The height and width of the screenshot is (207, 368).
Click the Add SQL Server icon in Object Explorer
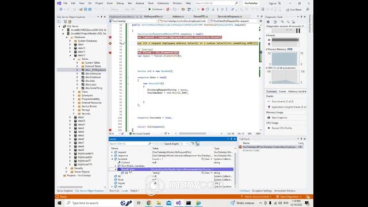pyautogui.click(x=65, y=22)
